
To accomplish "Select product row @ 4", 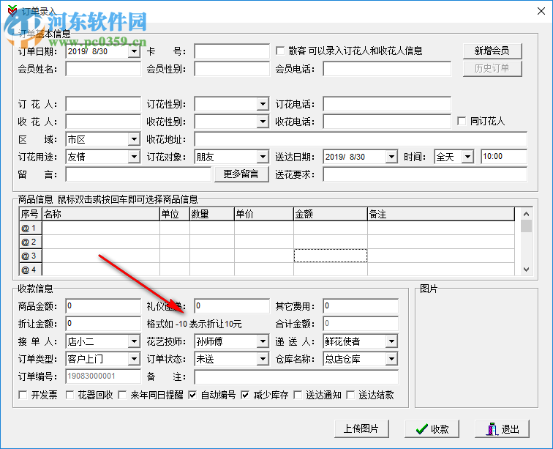I will (30, 270).
